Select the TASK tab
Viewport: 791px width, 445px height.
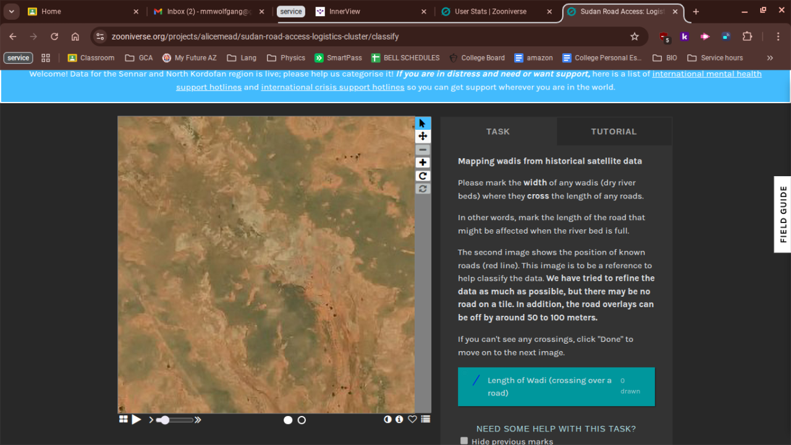498,132
